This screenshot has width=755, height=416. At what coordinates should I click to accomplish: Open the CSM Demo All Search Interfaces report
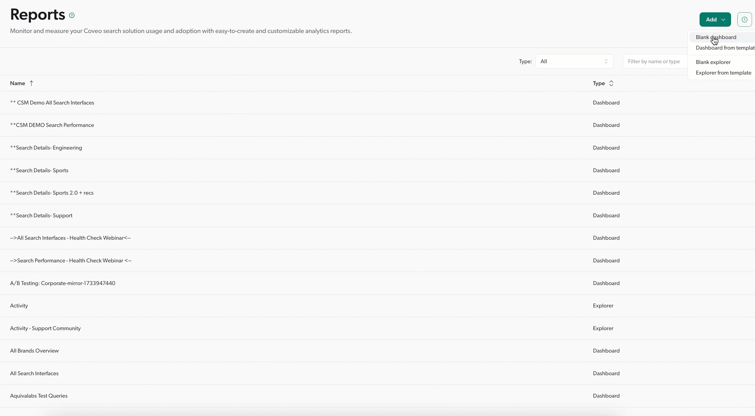(x=52, y=102)
